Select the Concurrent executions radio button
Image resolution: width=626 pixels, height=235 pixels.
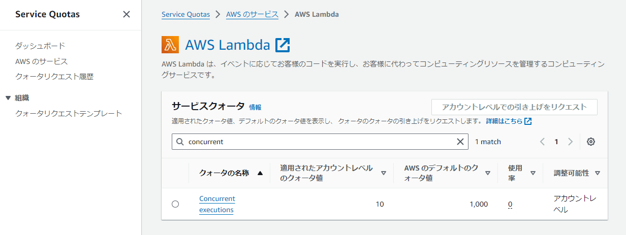click(x=175, y=204)
